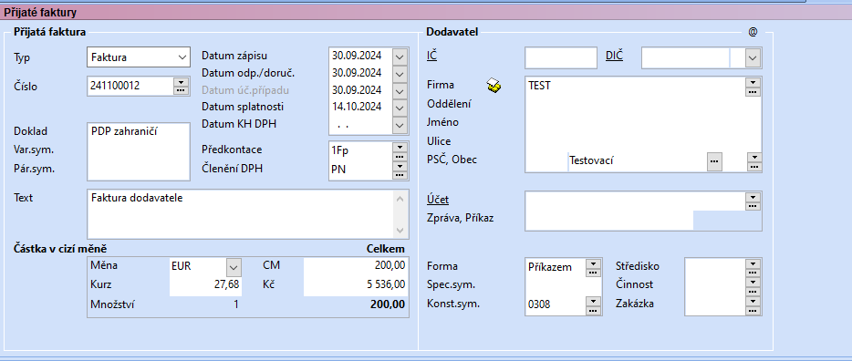The height and width of the screenshot is (361, 852).
Task: Click the Text field scroll up arrow
Action: [x=400, y=199]
